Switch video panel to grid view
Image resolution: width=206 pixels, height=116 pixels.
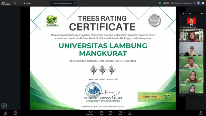[x=190, y=14]
